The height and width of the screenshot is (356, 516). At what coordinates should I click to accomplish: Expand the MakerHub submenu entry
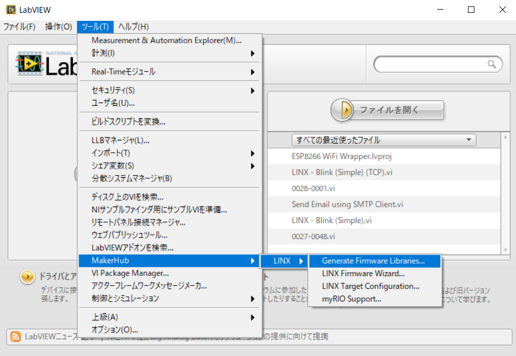coord(170,260)
